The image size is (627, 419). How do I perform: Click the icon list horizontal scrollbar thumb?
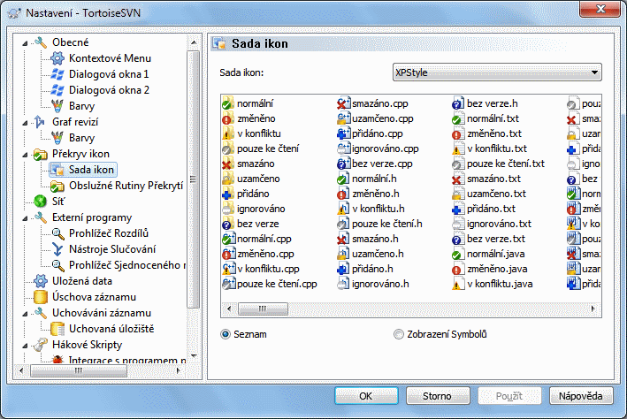[x=263, y=309]
